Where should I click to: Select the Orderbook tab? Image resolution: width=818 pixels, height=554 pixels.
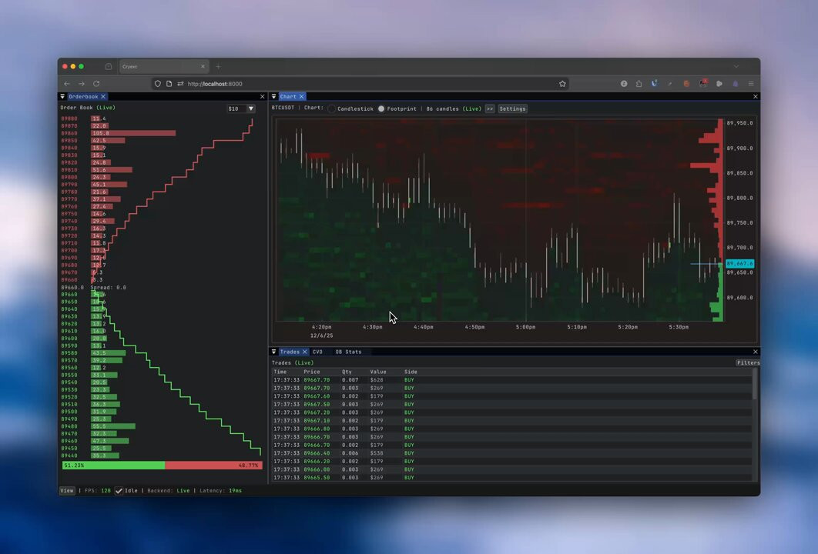(x=83, y=96)
